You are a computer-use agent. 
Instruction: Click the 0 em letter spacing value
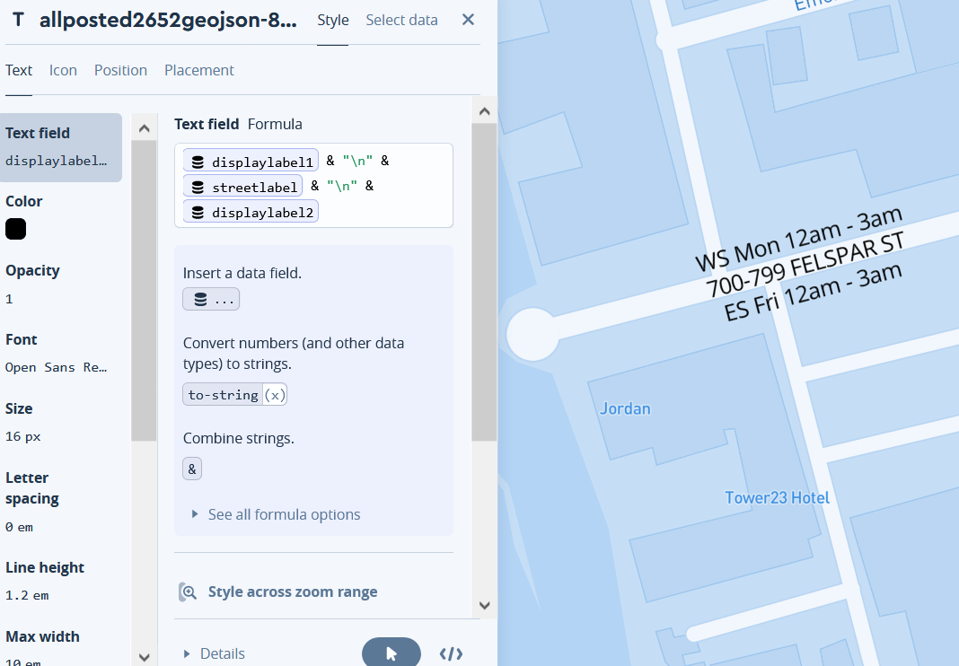click(x=19, y=527)
